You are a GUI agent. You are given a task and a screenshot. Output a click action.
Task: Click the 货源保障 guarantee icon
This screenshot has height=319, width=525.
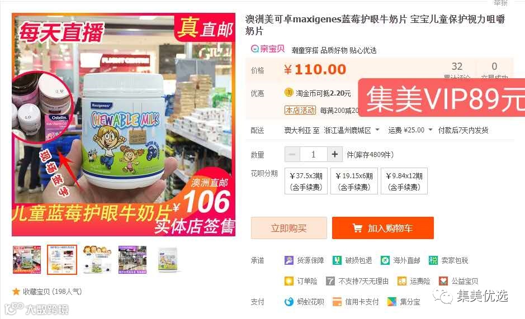288,260
